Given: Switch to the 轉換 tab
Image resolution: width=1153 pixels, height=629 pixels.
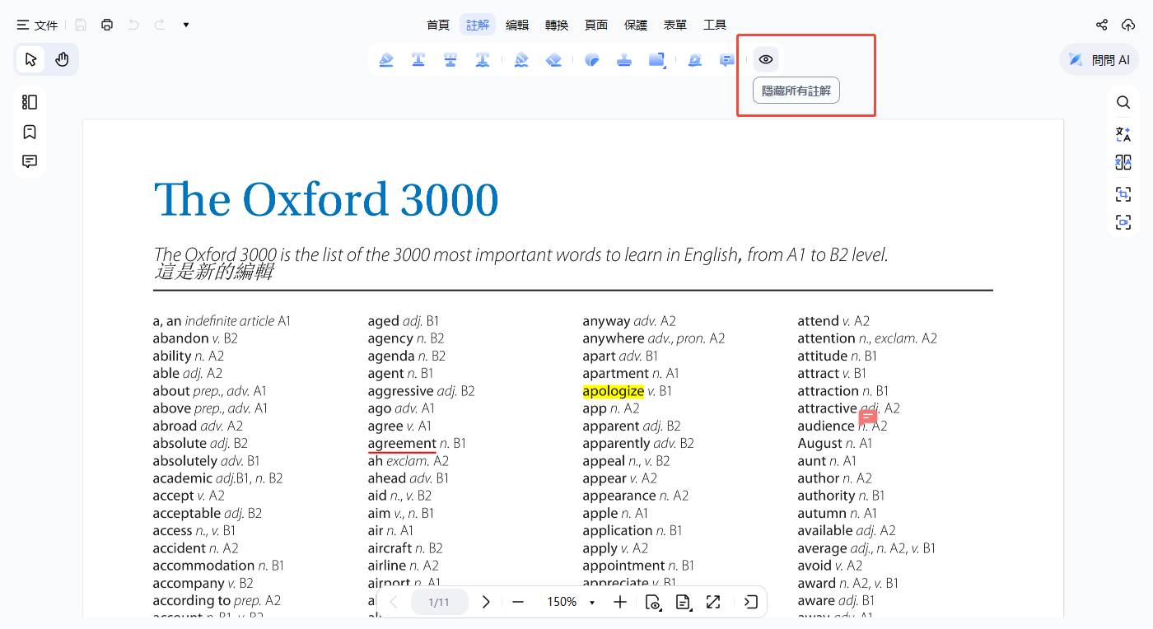Looking at the screenshot, I should (x=557, y=25).
